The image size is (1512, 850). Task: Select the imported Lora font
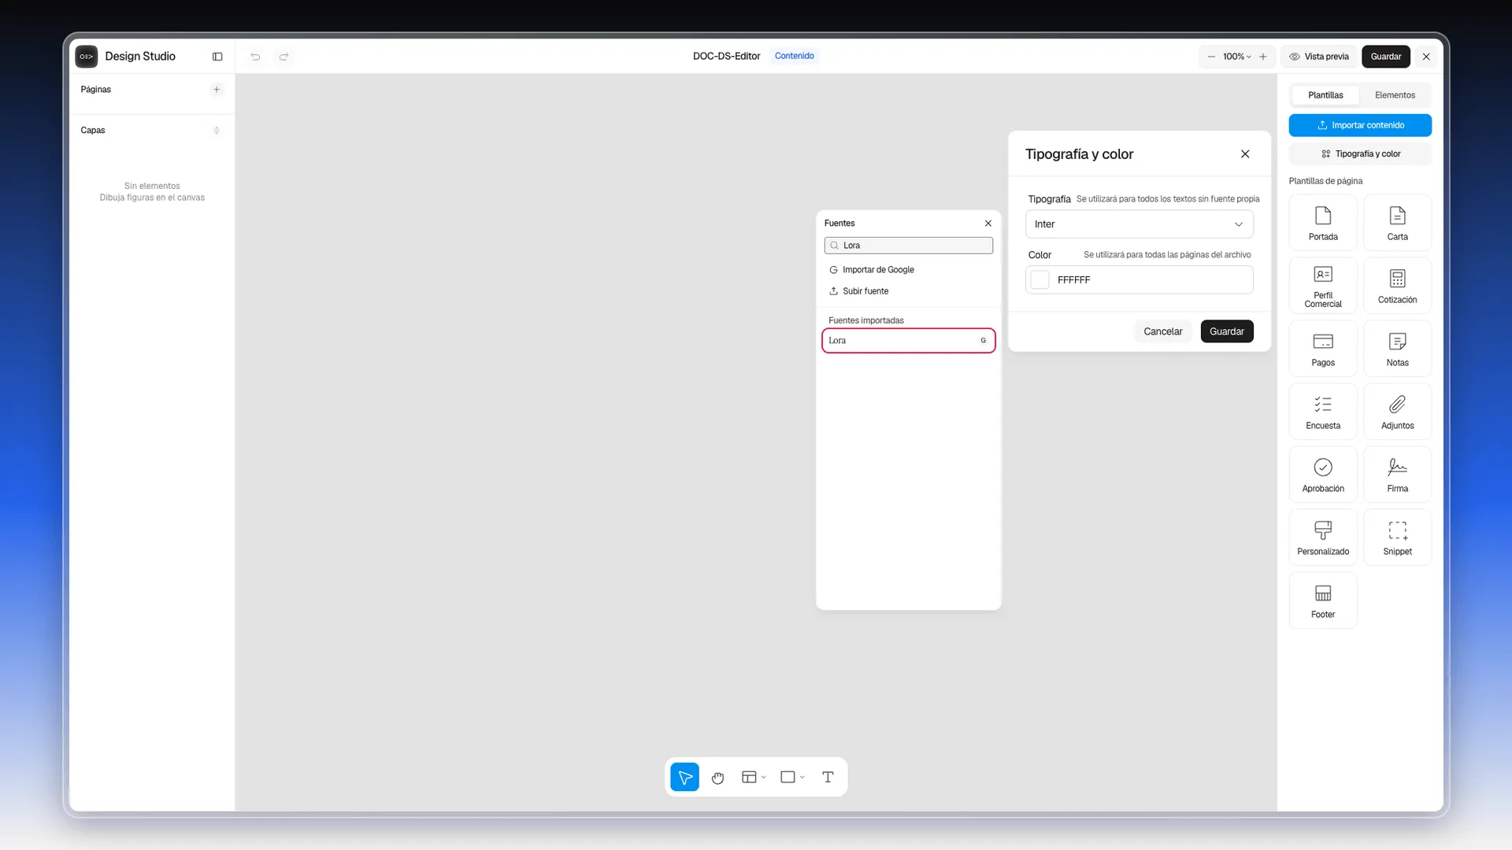(908, 341)
